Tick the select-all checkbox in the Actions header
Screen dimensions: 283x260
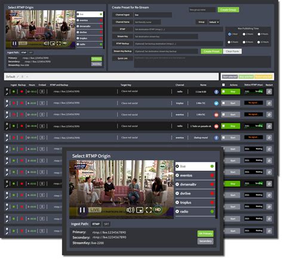coord(223,85)
